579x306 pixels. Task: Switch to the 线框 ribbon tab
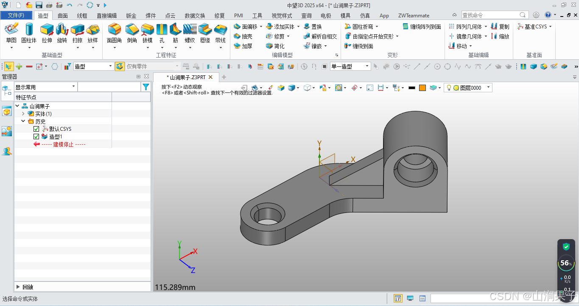coord(82,16)
